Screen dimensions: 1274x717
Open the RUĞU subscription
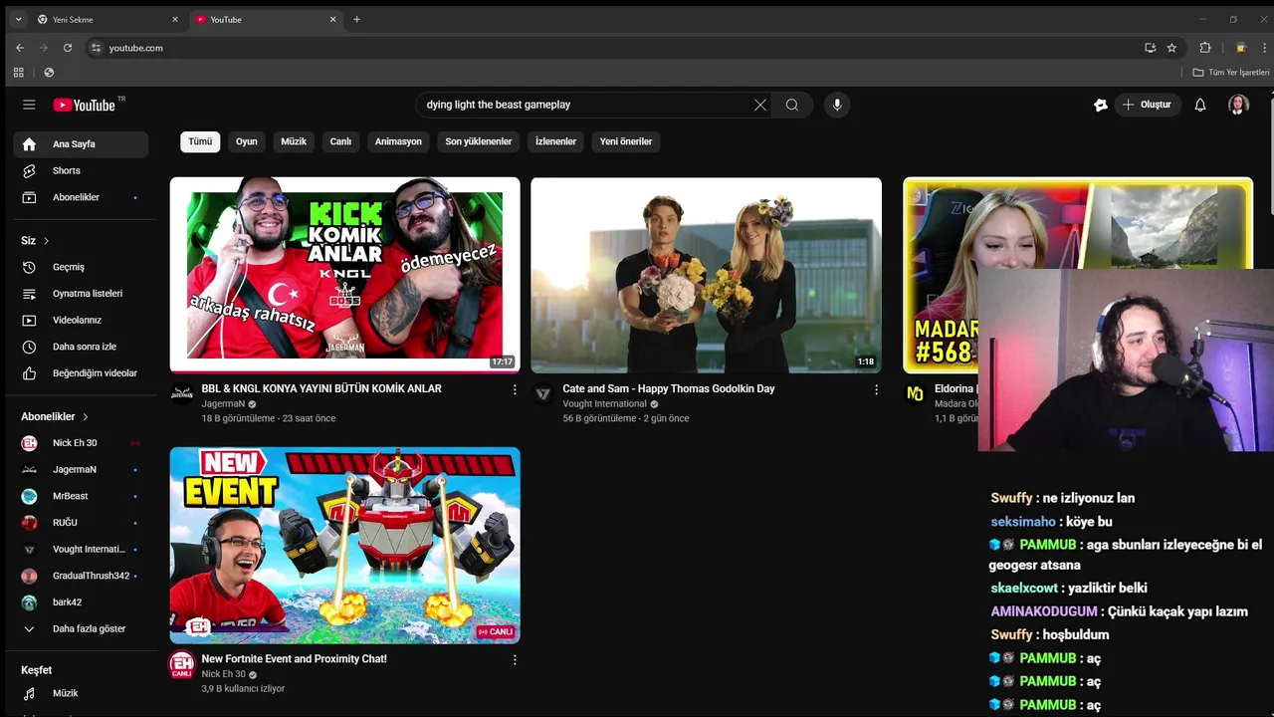tap(81, 523)
